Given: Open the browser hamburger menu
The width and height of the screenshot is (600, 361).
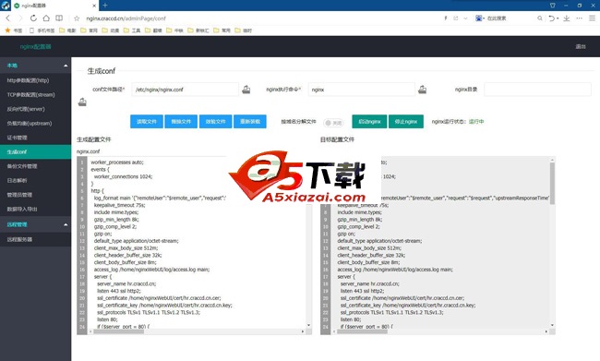Looking at the screenshot, I should (x=592, y=18).
